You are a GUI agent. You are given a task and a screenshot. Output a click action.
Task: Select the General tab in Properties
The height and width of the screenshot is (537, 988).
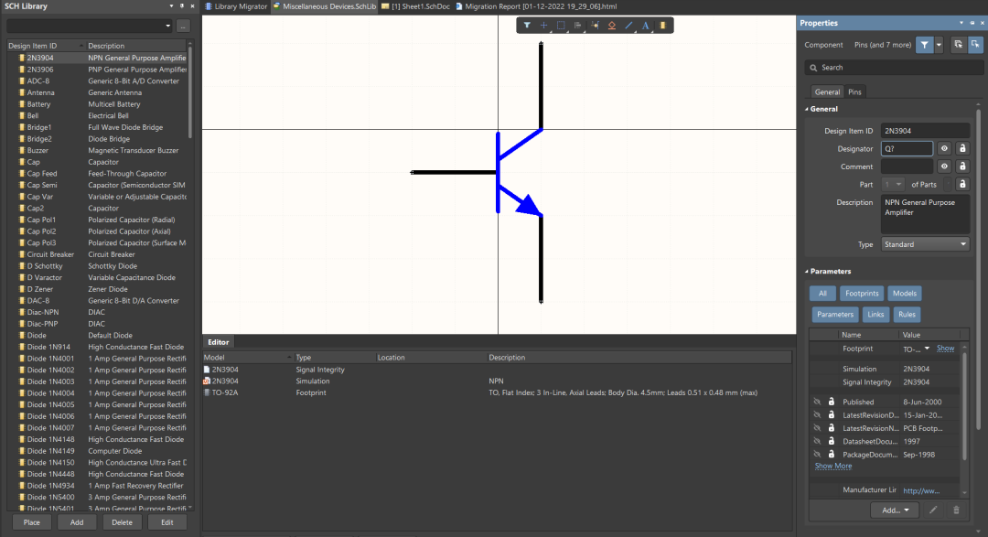[827, 92]
